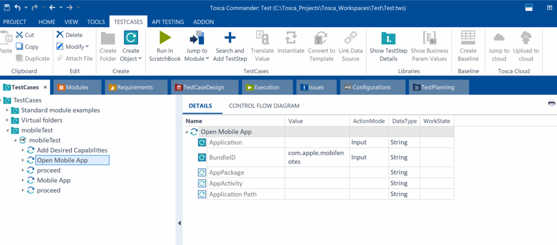The width and height of the screenshot is (557, 245).
Task: Collapse the mobileTest test case node
Action: click(x=15, y=140)
